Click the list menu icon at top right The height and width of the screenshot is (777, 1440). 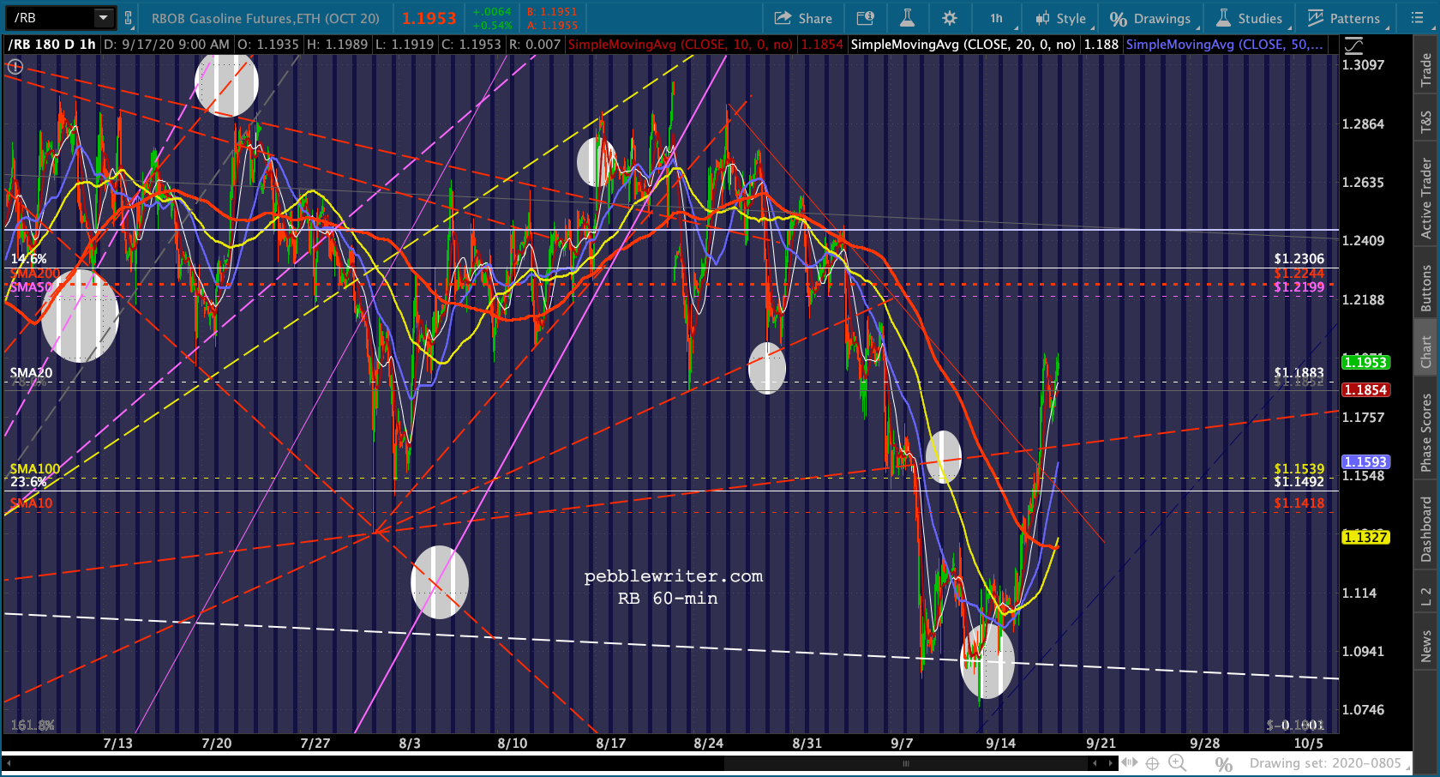pyautogui.click(x=1418, y=18)
